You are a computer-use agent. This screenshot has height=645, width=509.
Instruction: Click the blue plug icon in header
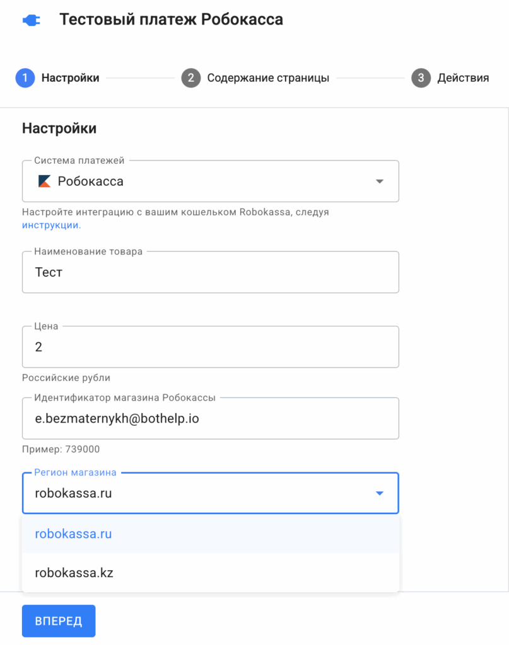click(31, 20)
